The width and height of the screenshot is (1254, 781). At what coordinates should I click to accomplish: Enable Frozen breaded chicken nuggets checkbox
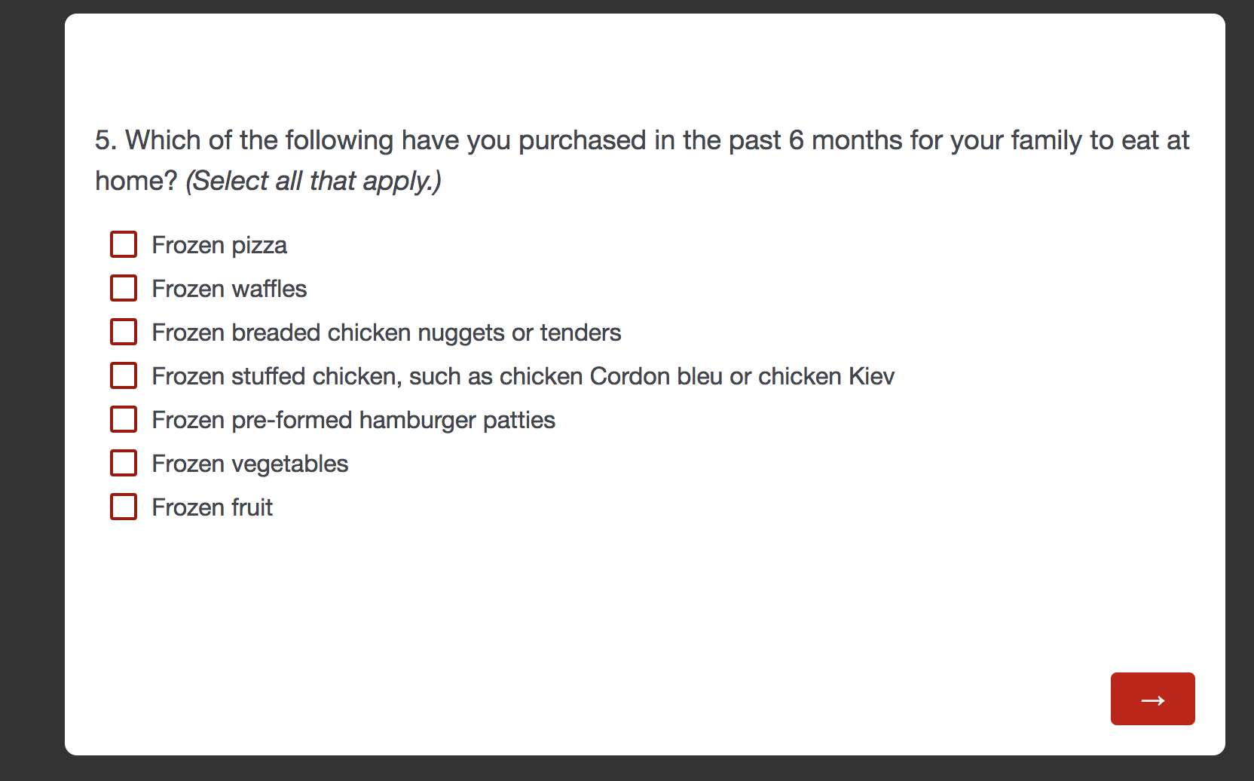coord(124,332)
